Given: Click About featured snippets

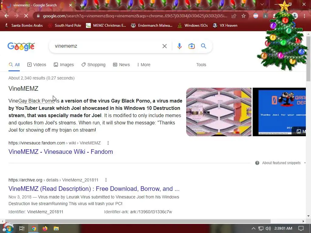Looking at the screenshot, I should tap(281, 163).
